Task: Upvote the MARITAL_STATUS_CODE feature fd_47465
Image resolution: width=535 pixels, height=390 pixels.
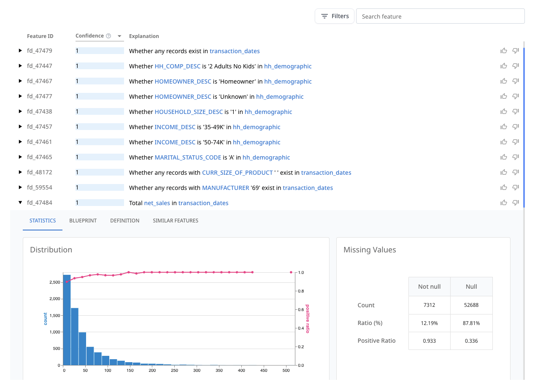Action: pos(504,157)
